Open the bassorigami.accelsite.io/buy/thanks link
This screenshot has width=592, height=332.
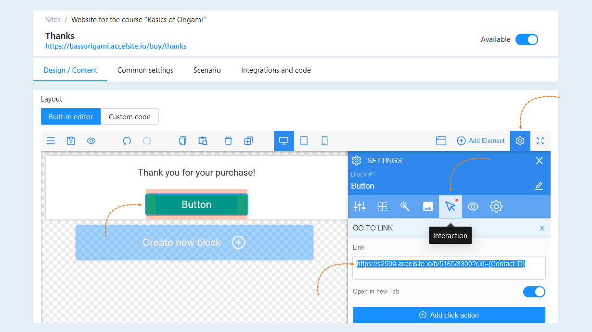pyautogui.click(x=116, y=46)
